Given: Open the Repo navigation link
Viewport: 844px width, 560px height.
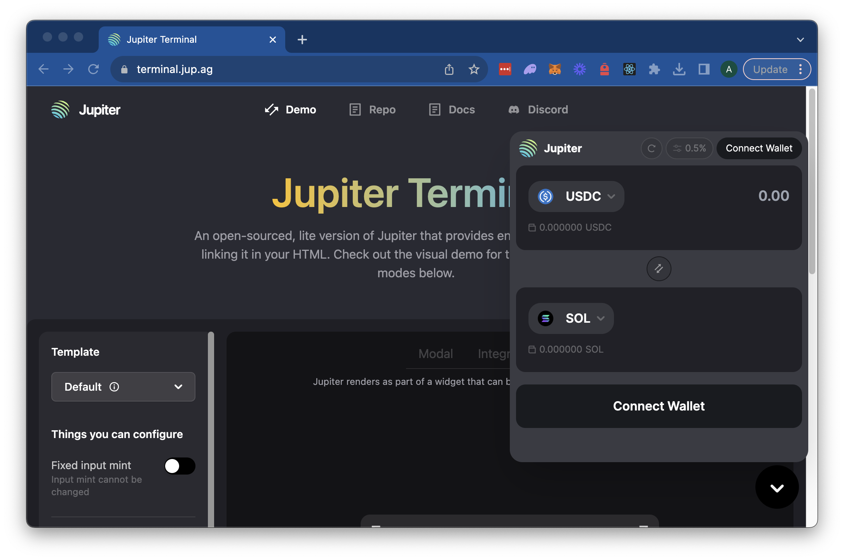Looking at the screenshot, I should tap(372, 110).
